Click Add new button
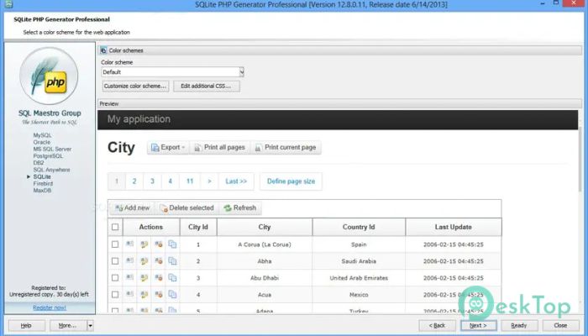 (133, 207)
